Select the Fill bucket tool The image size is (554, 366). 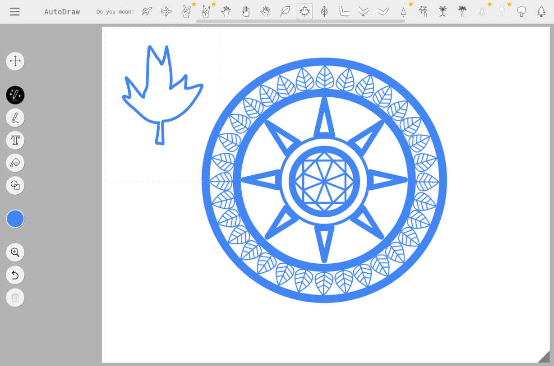click(x=15, y=163)
